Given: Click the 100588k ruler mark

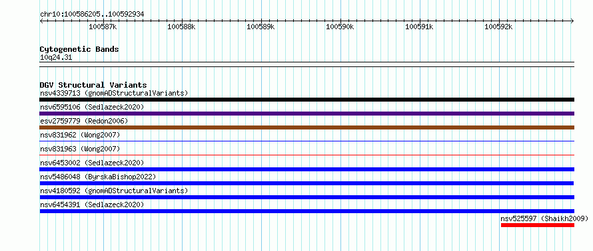Looking at the screenshot, I should coord(181,27).
